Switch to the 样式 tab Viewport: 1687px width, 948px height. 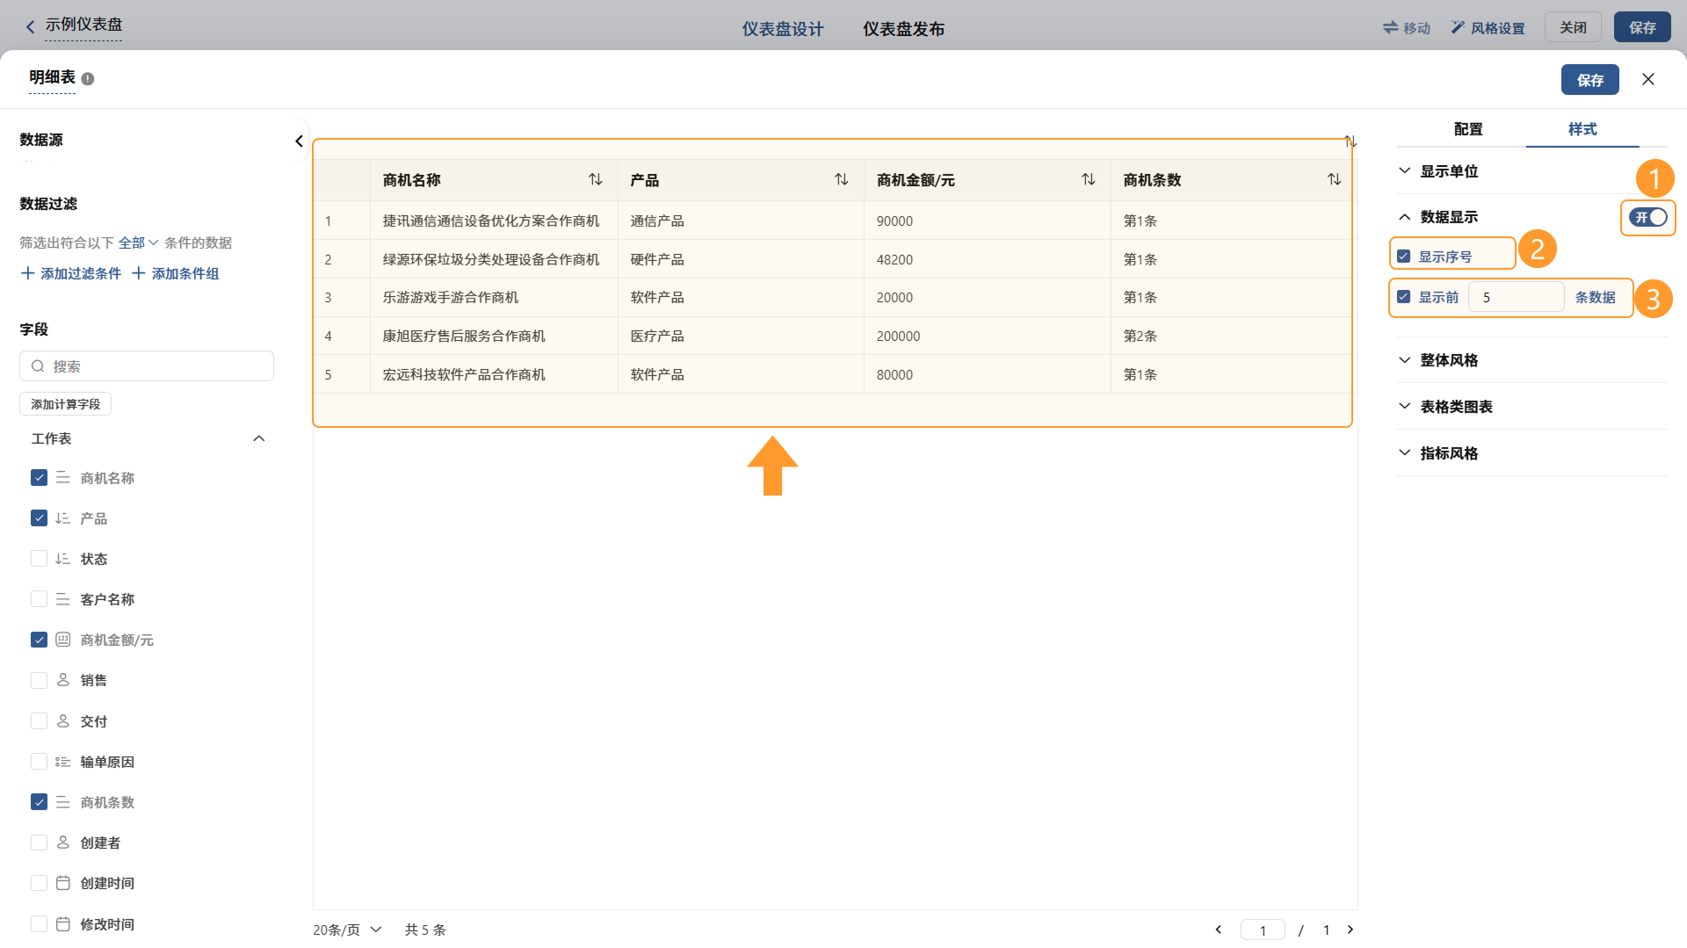(x=1582, y=129)
